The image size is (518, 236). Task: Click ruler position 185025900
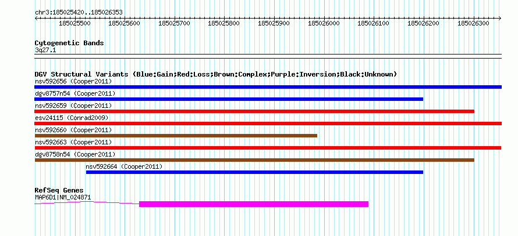[x=274, y=23]
